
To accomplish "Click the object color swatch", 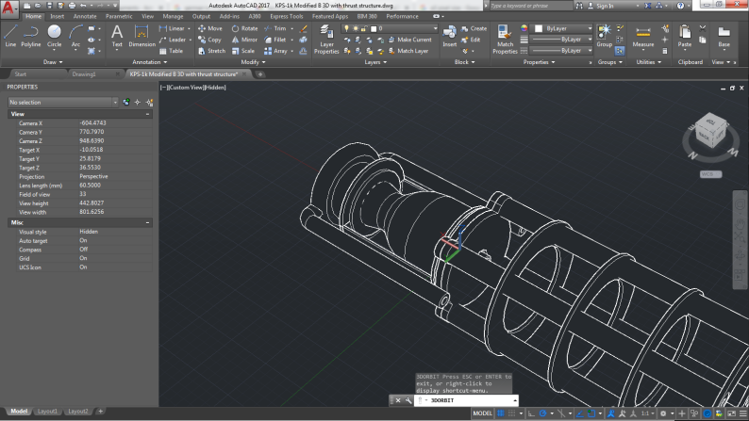I will 539,28.
